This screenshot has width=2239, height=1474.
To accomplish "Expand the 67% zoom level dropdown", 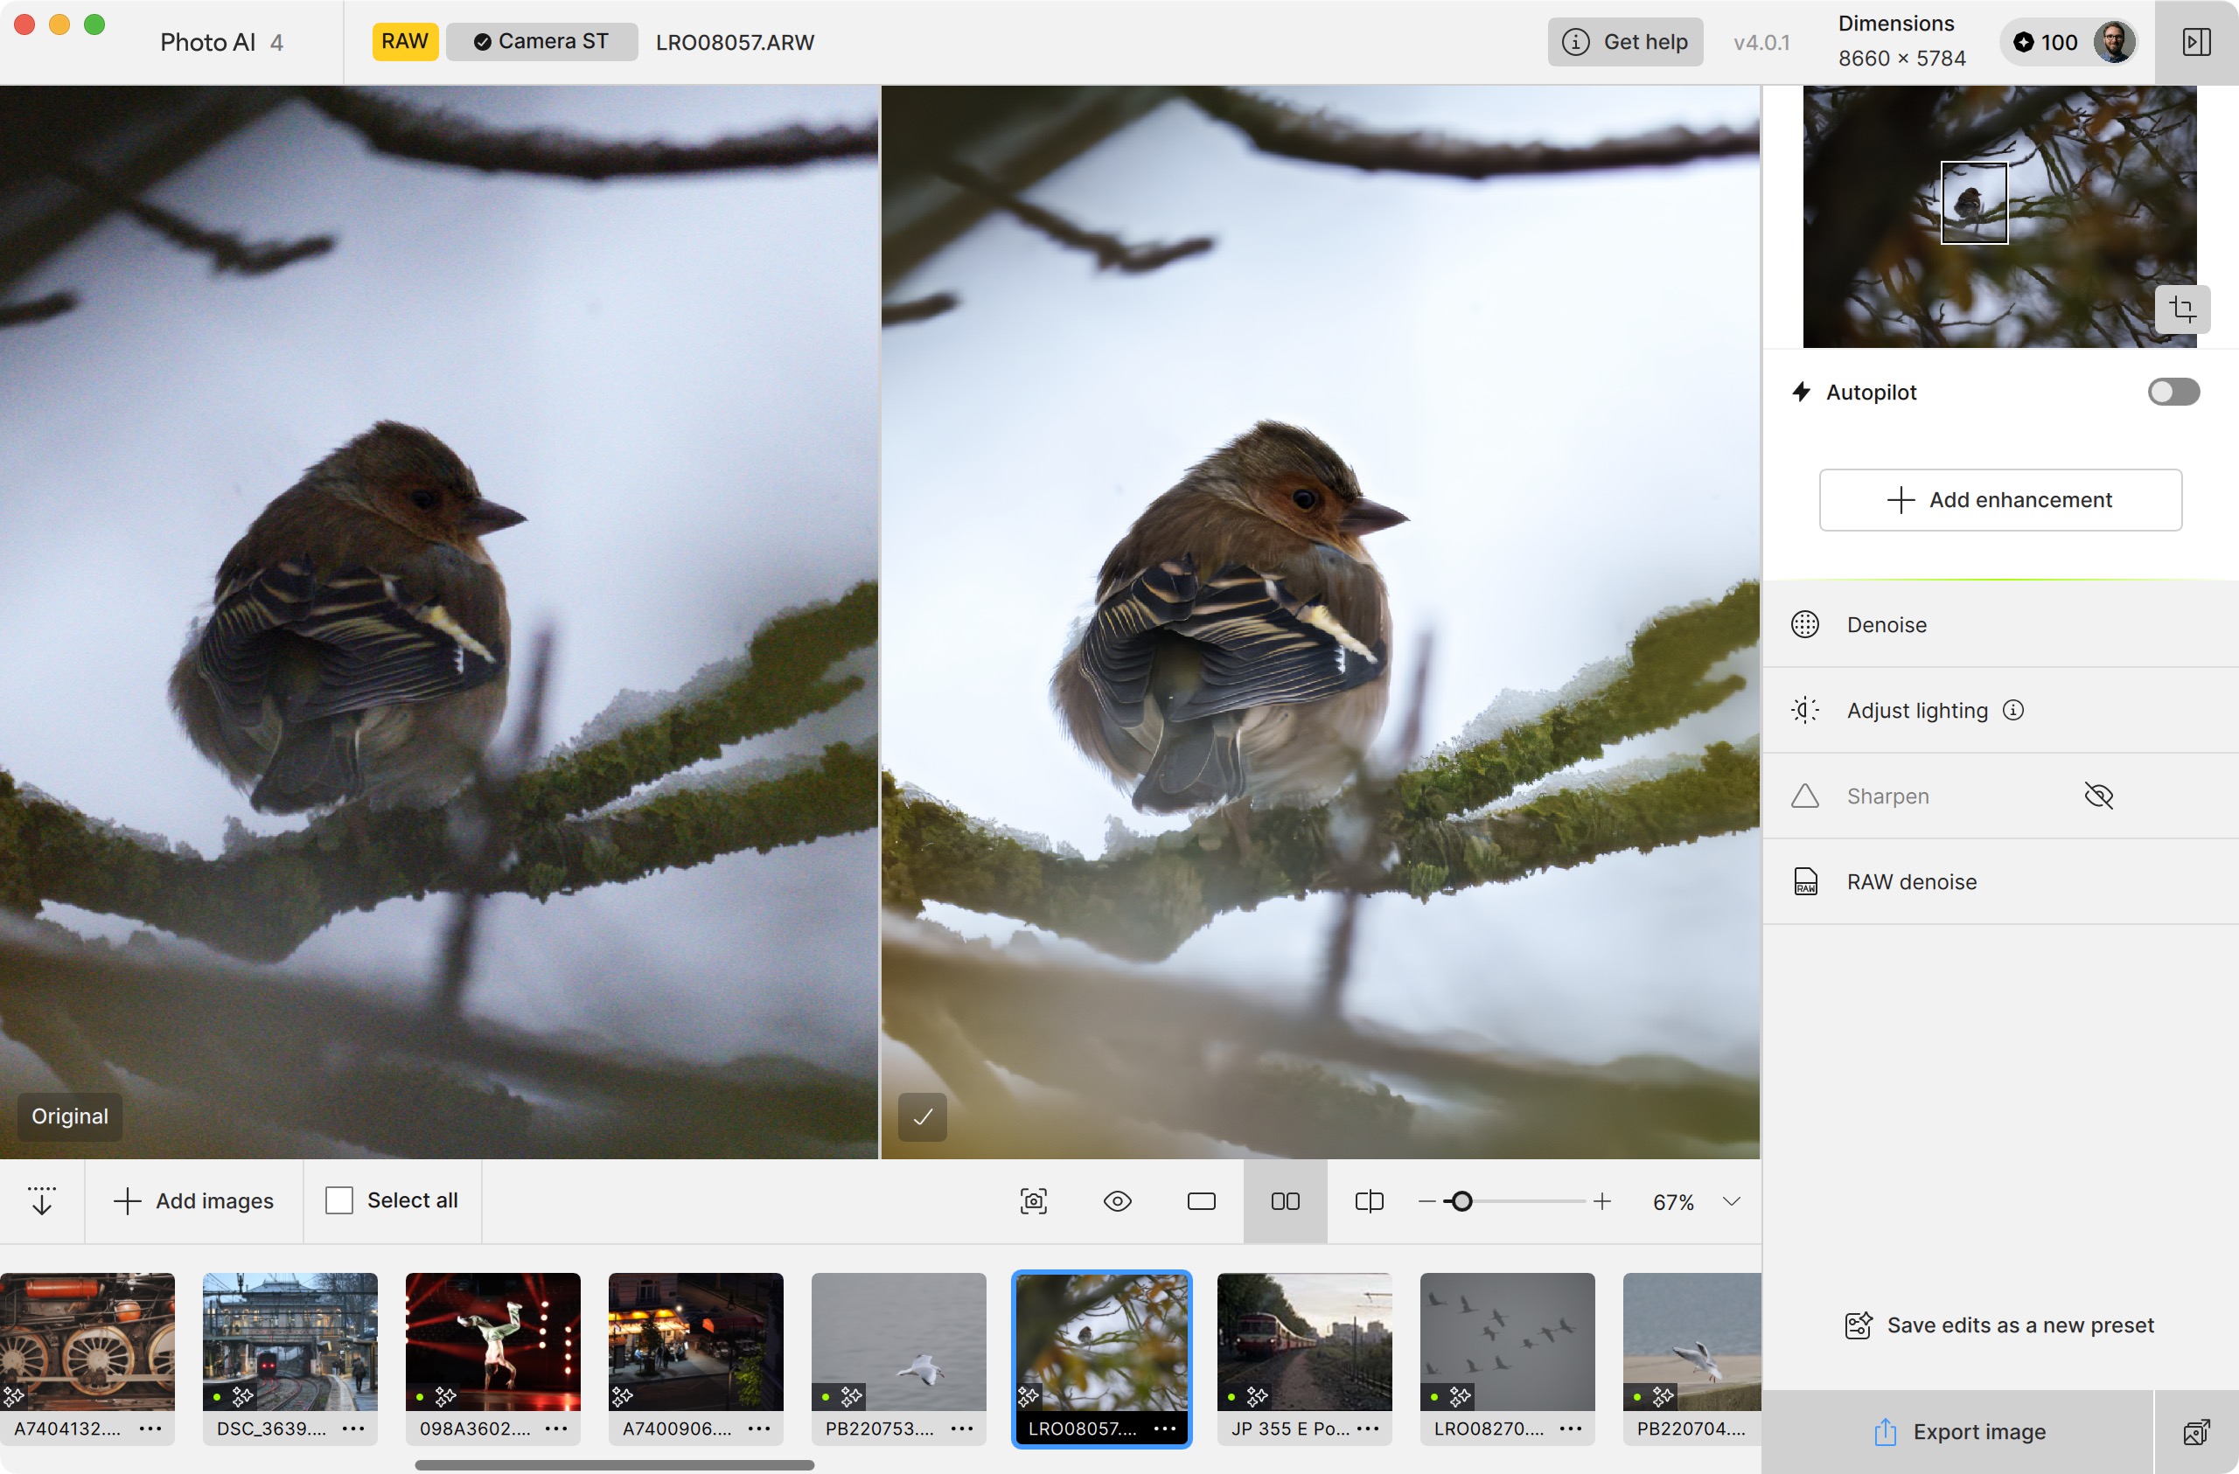I will (x=1731, y=1201).
